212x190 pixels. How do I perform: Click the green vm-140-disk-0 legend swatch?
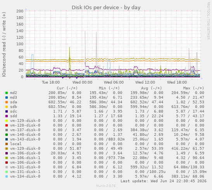(x=7, y=135)
